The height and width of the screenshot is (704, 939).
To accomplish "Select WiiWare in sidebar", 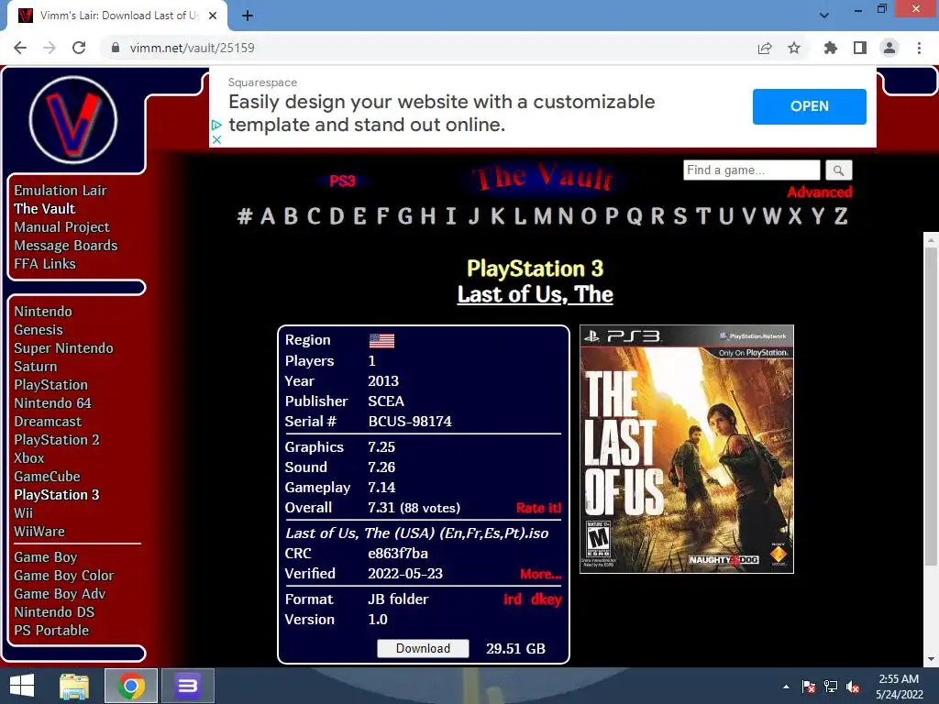I will click(x=39, y=532).
